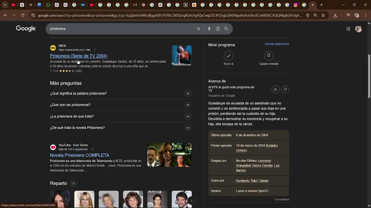Switch to the orange Blogger tab
This screenshot has width=371, height=208.
click(x=194, y=5)
